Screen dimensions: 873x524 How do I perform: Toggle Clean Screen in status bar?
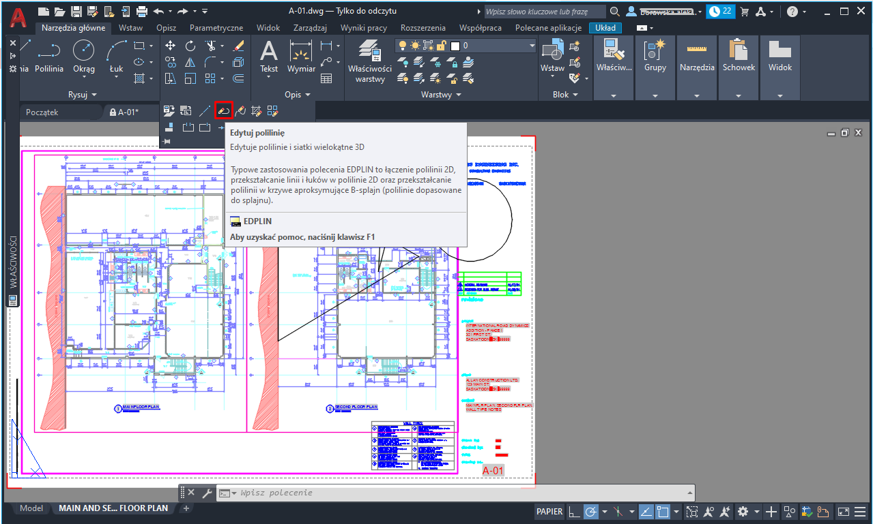tap(844, 512)
